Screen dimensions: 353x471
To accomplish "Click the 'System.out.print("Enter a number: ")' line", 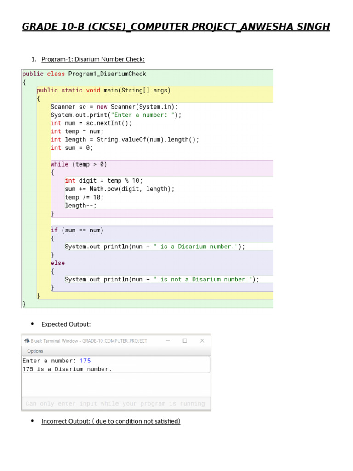I will (x=116, y=115).
